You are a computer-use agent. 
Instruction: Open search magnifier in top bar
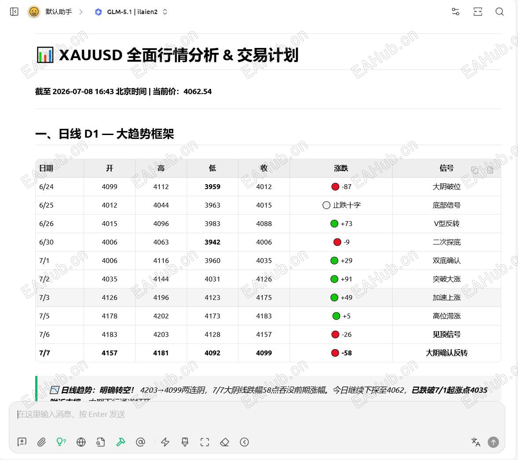point(500,12)
